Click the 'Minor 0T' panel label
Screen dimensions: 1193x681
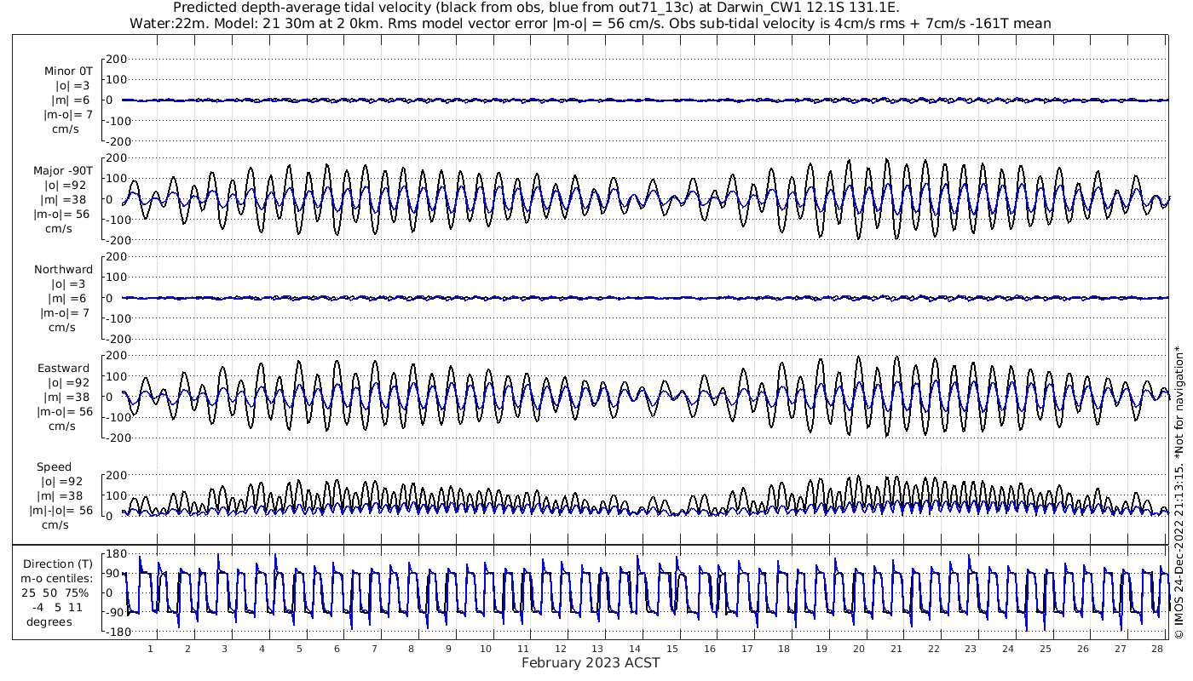69,72
